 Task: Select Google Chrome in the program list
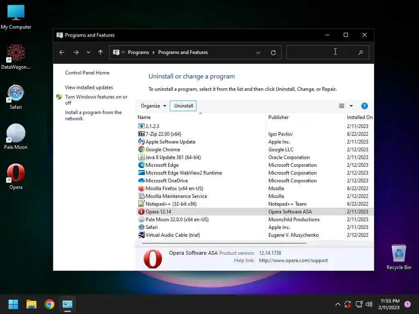pos(255,150)
